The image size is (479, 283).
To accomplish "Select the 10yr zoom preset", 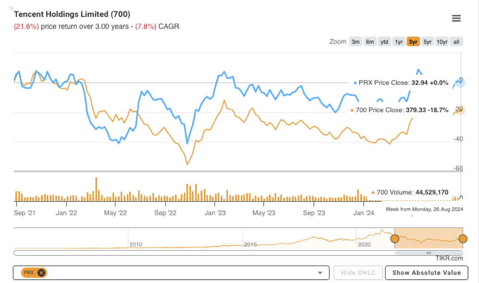I will (441, 42).
